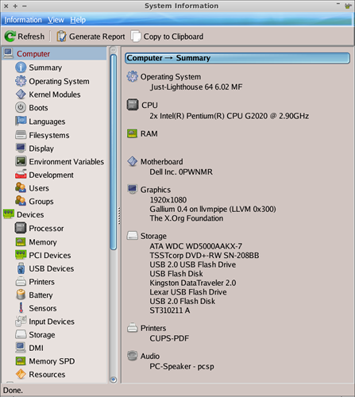Image resolution: width=355 pixels, height=397 pixels.
Task: Click the 'Done.' status bar text
Action: [13, 390]
